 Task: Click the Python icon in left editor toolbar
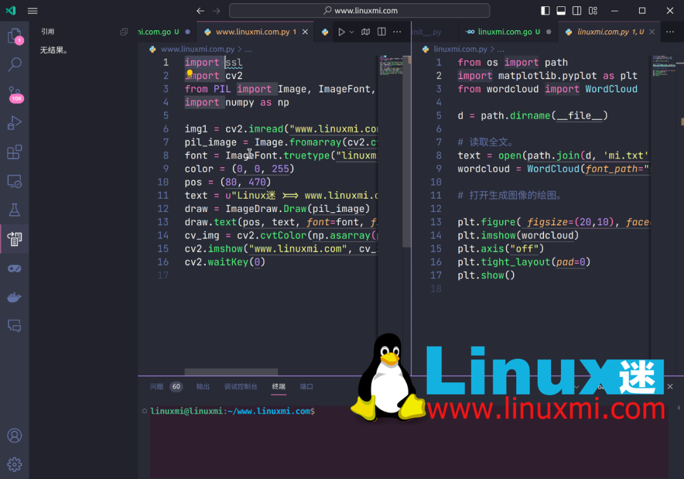(325, 32)
